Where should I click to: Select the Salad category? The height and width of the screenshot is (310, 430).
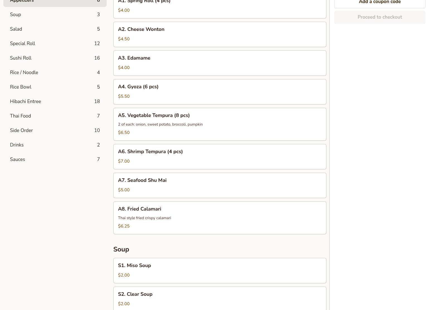click(x=55, y=29)
